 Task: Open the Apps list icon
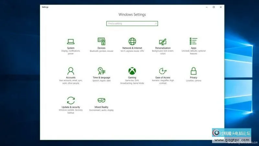(x=194, y=41)
